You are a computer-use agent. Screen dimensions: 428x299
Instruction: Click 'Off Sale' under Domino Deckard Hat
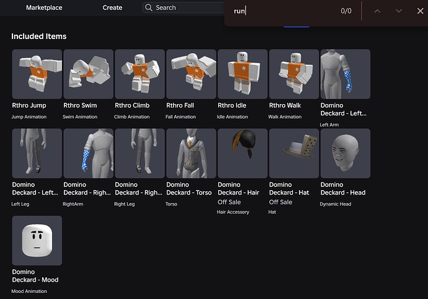[x=280, y=202]
